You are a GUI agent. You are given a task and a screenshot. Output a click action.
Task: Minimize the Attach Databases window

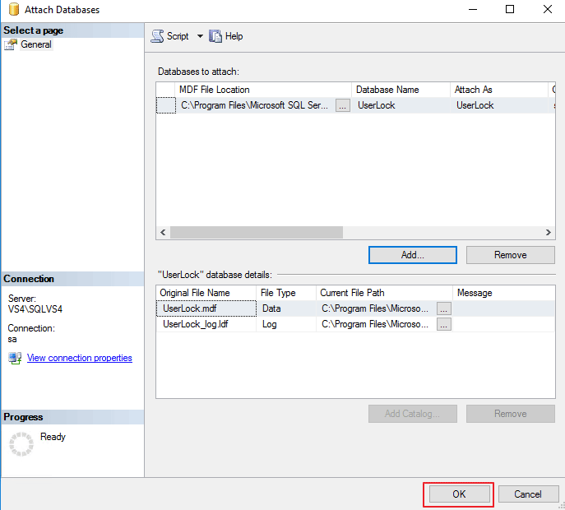[473, 9]
